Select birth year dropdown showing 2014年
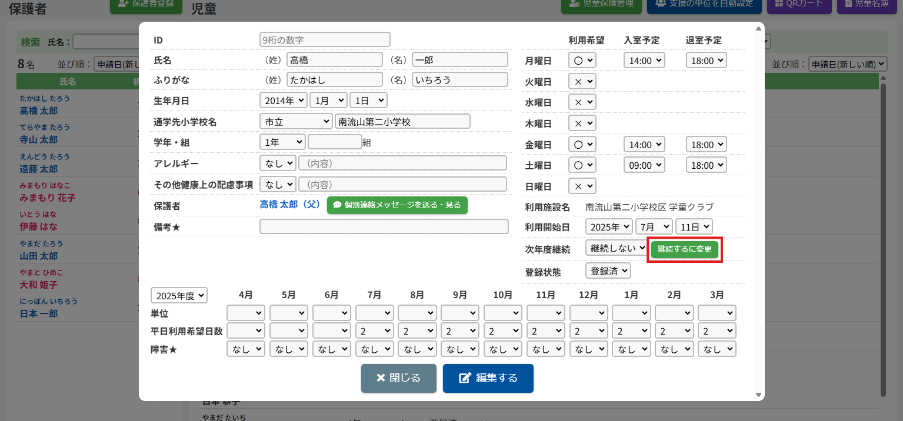 pos(283,101)
